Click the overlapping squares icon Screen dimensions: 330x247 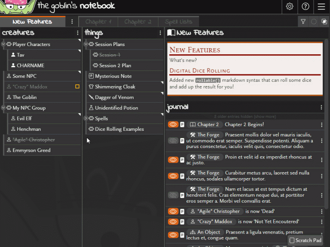(324, 22)
